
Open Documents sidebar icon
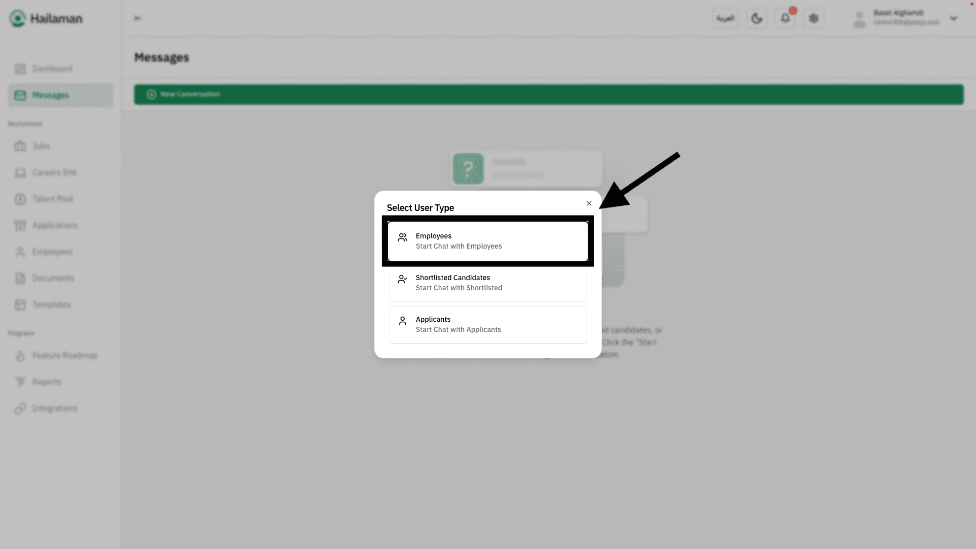(20, 279)
